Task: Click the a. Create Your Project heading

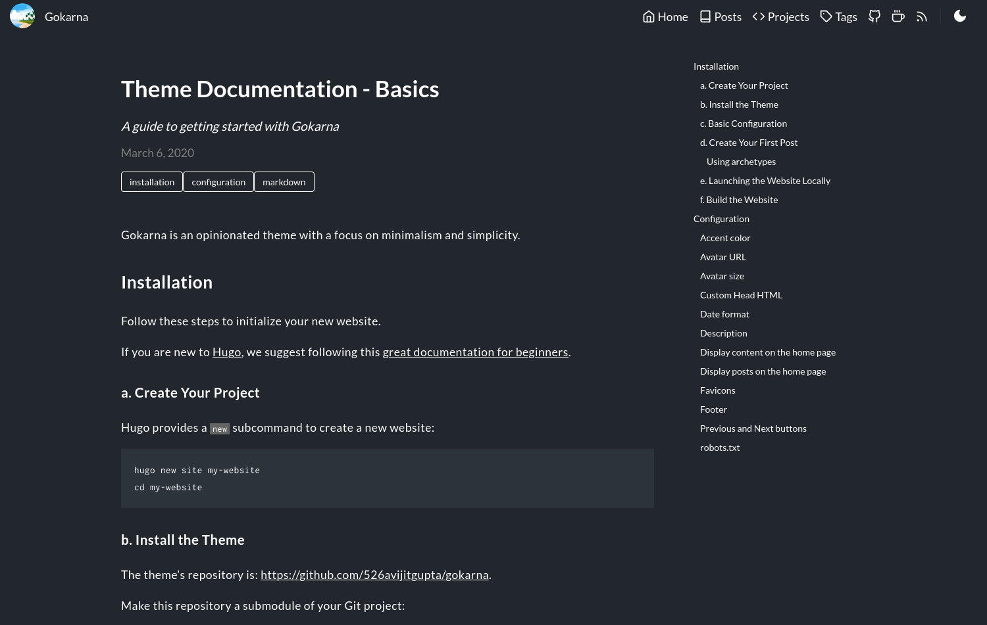Action: click(190, 393)
